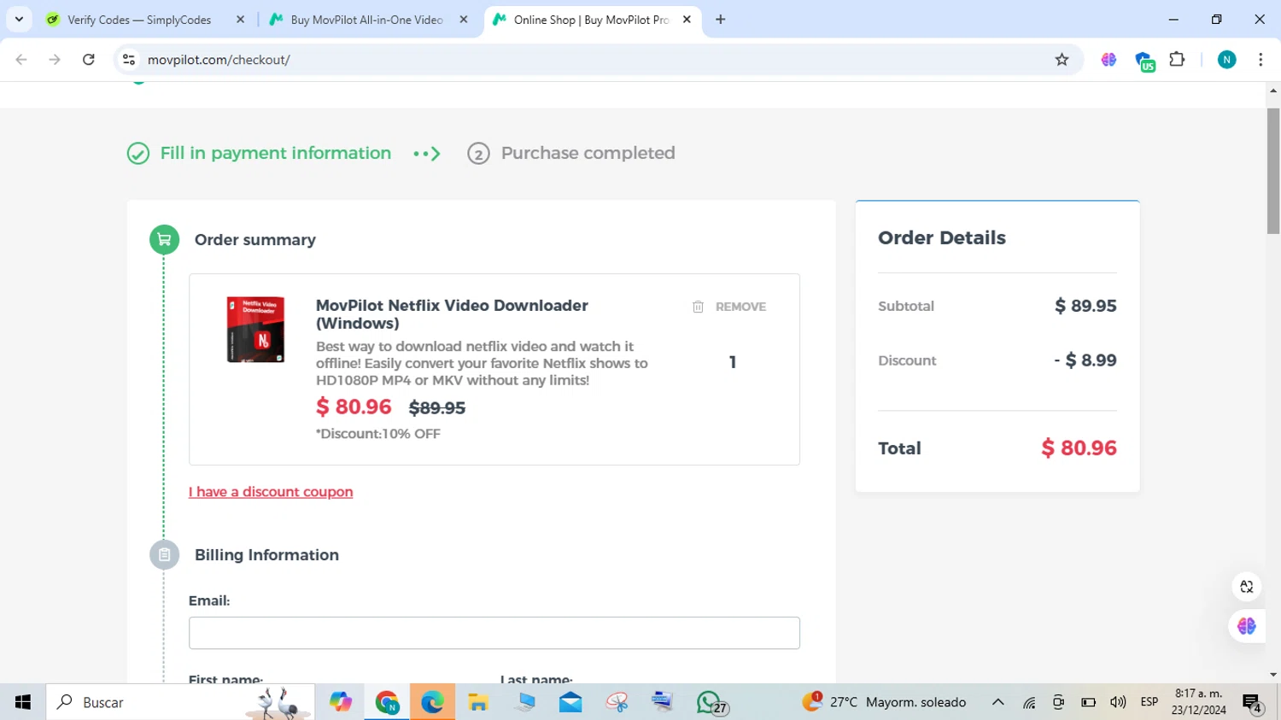Image resolution: width=1281 pixels, height=720 pixels.
Task: Open the Chrome three-dot menu
Action: [x=1261, y=60]
